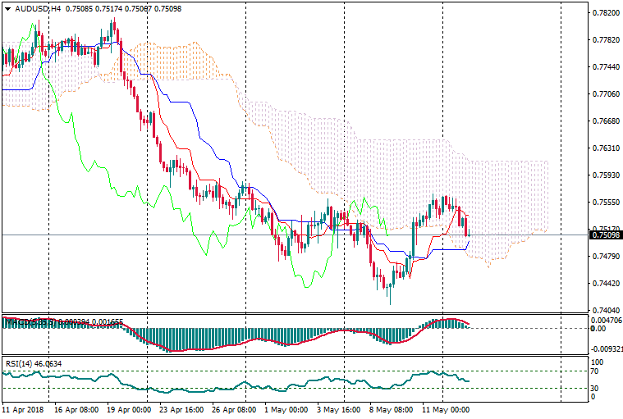623x419 pixels.
Task: Click the 0.75930 price scale label
Action: point(604,175)
